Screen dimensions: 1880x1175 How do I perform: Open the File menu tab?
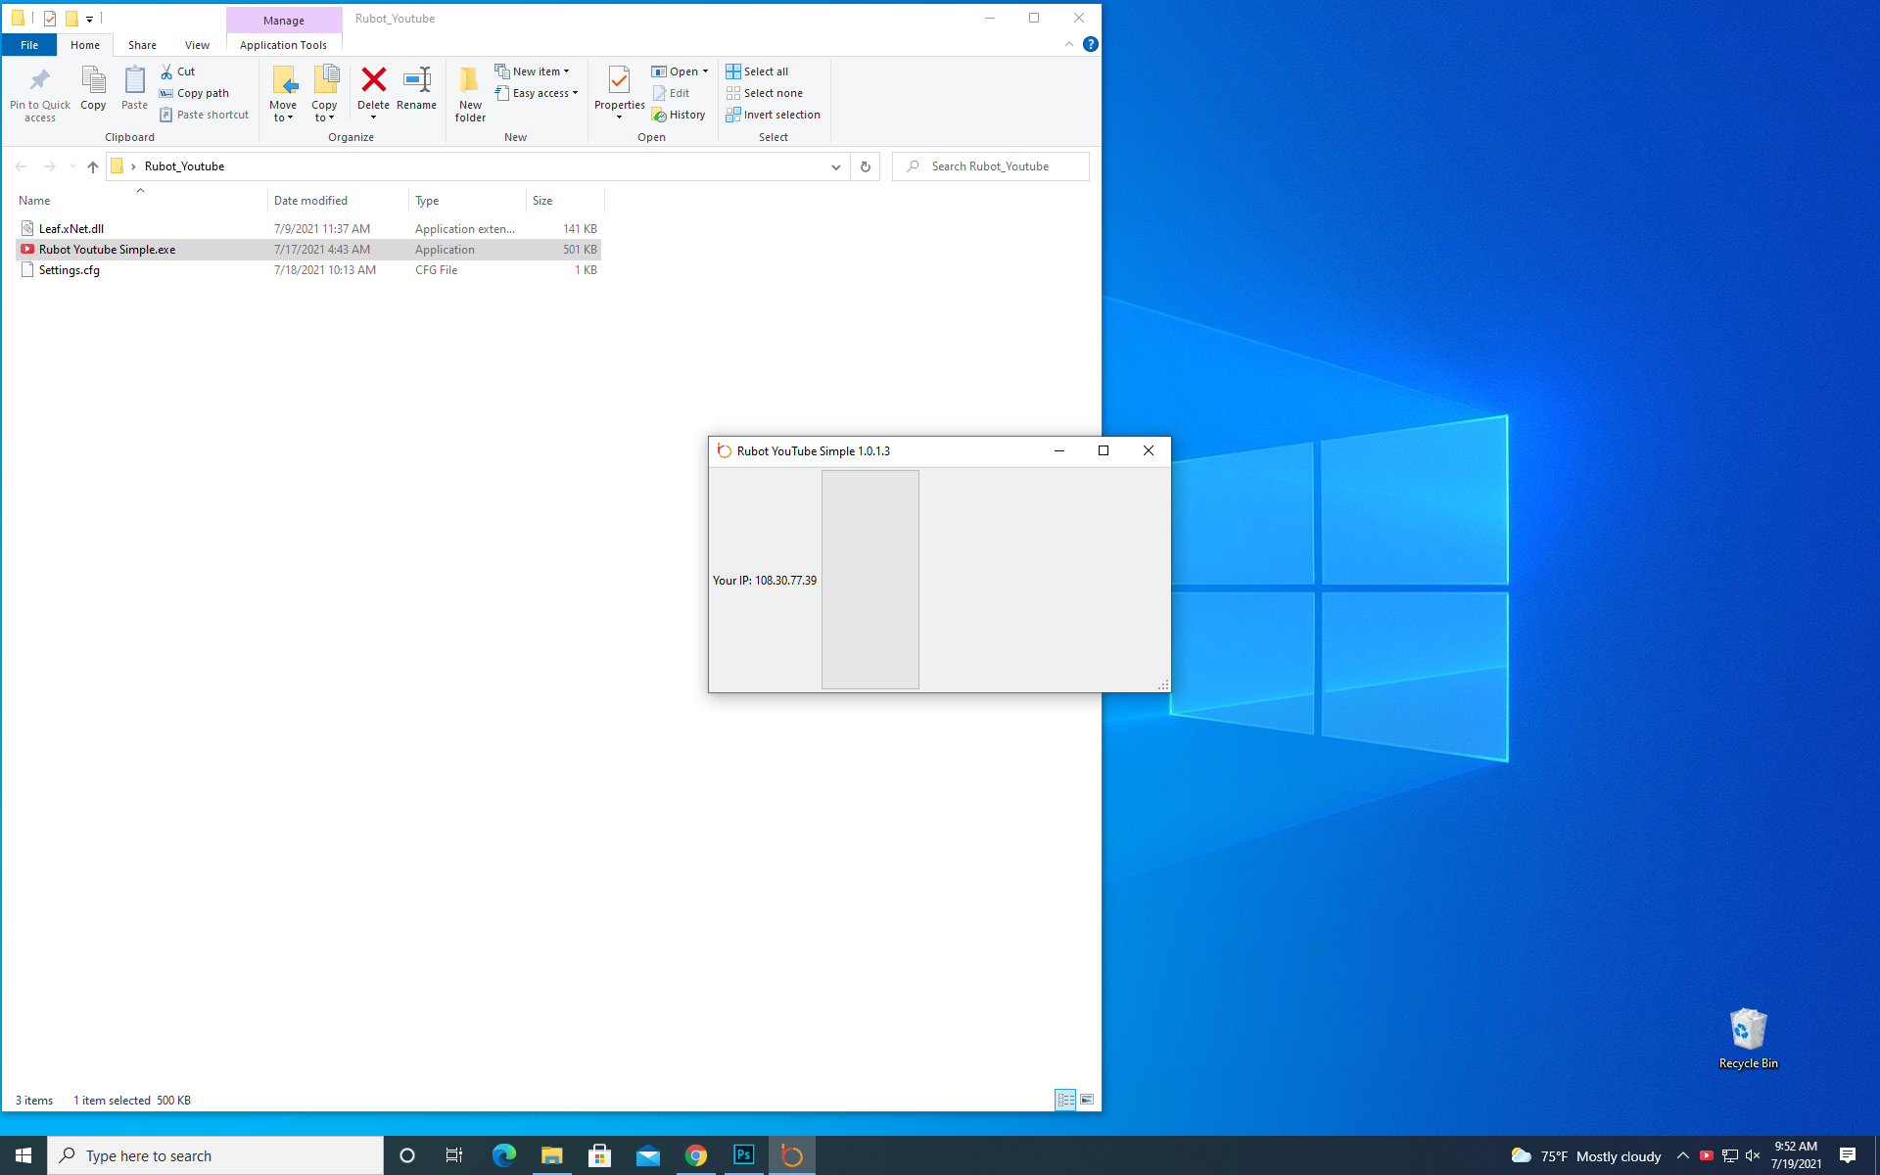point(29,45)
